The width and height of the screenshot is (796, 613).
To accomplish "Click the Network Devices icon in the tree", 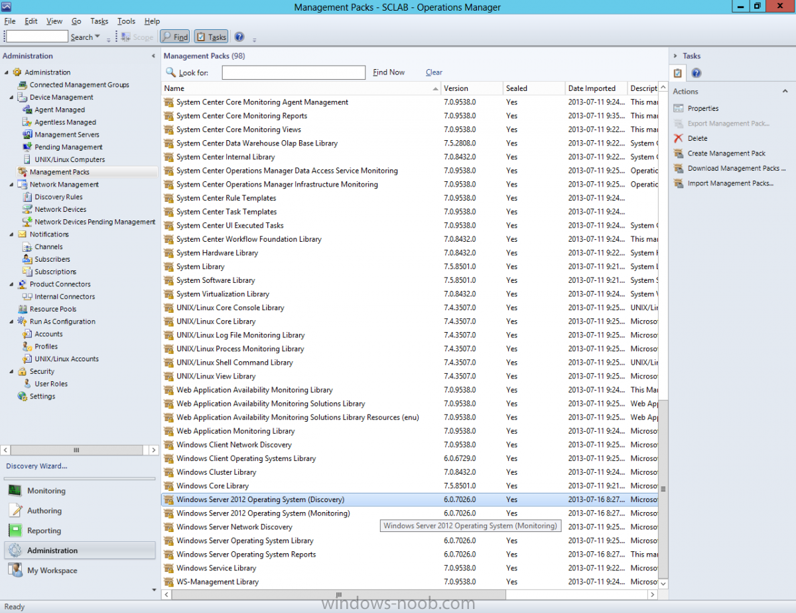I will coord(28,209).
